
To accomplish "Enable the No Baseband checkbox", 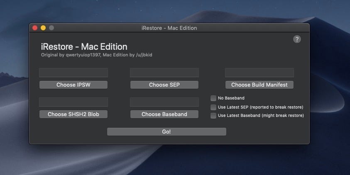I will pos(213,98).
